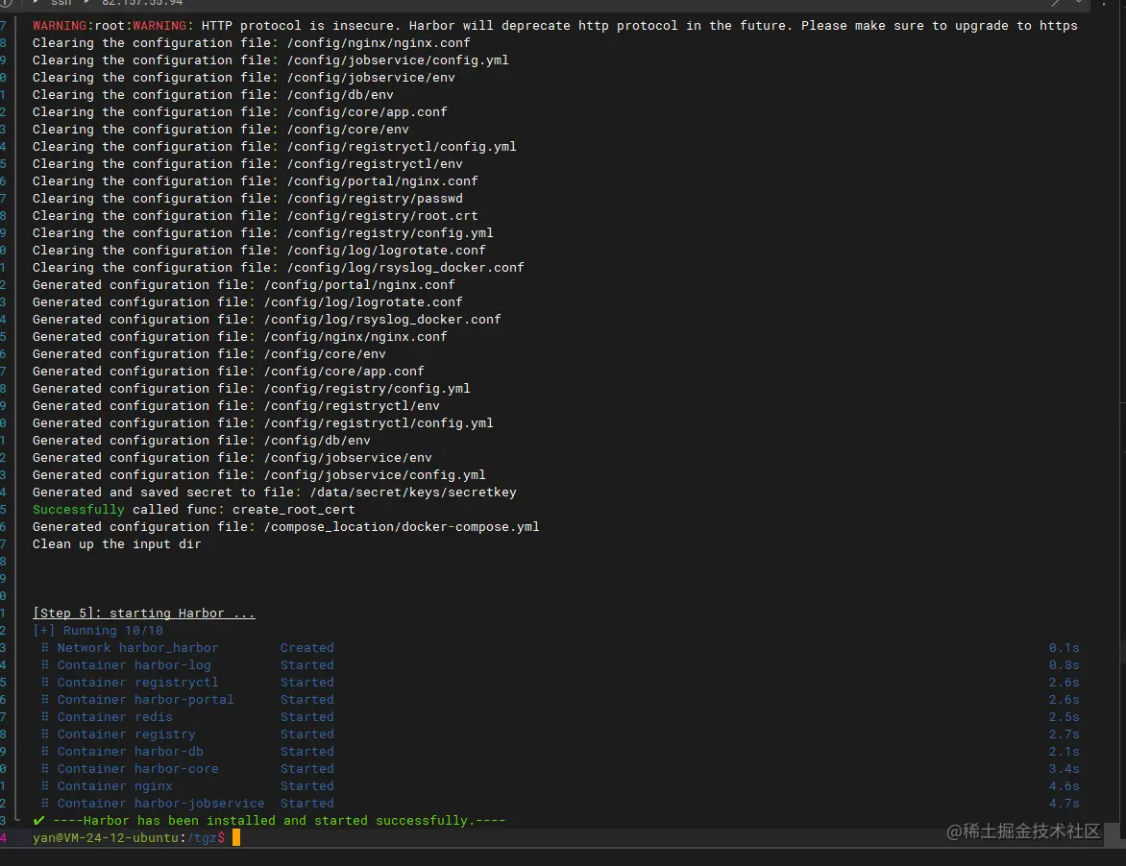
Task: Click the 'Generated' /config/portal/nginx.conf line
Action: point(243,285)
